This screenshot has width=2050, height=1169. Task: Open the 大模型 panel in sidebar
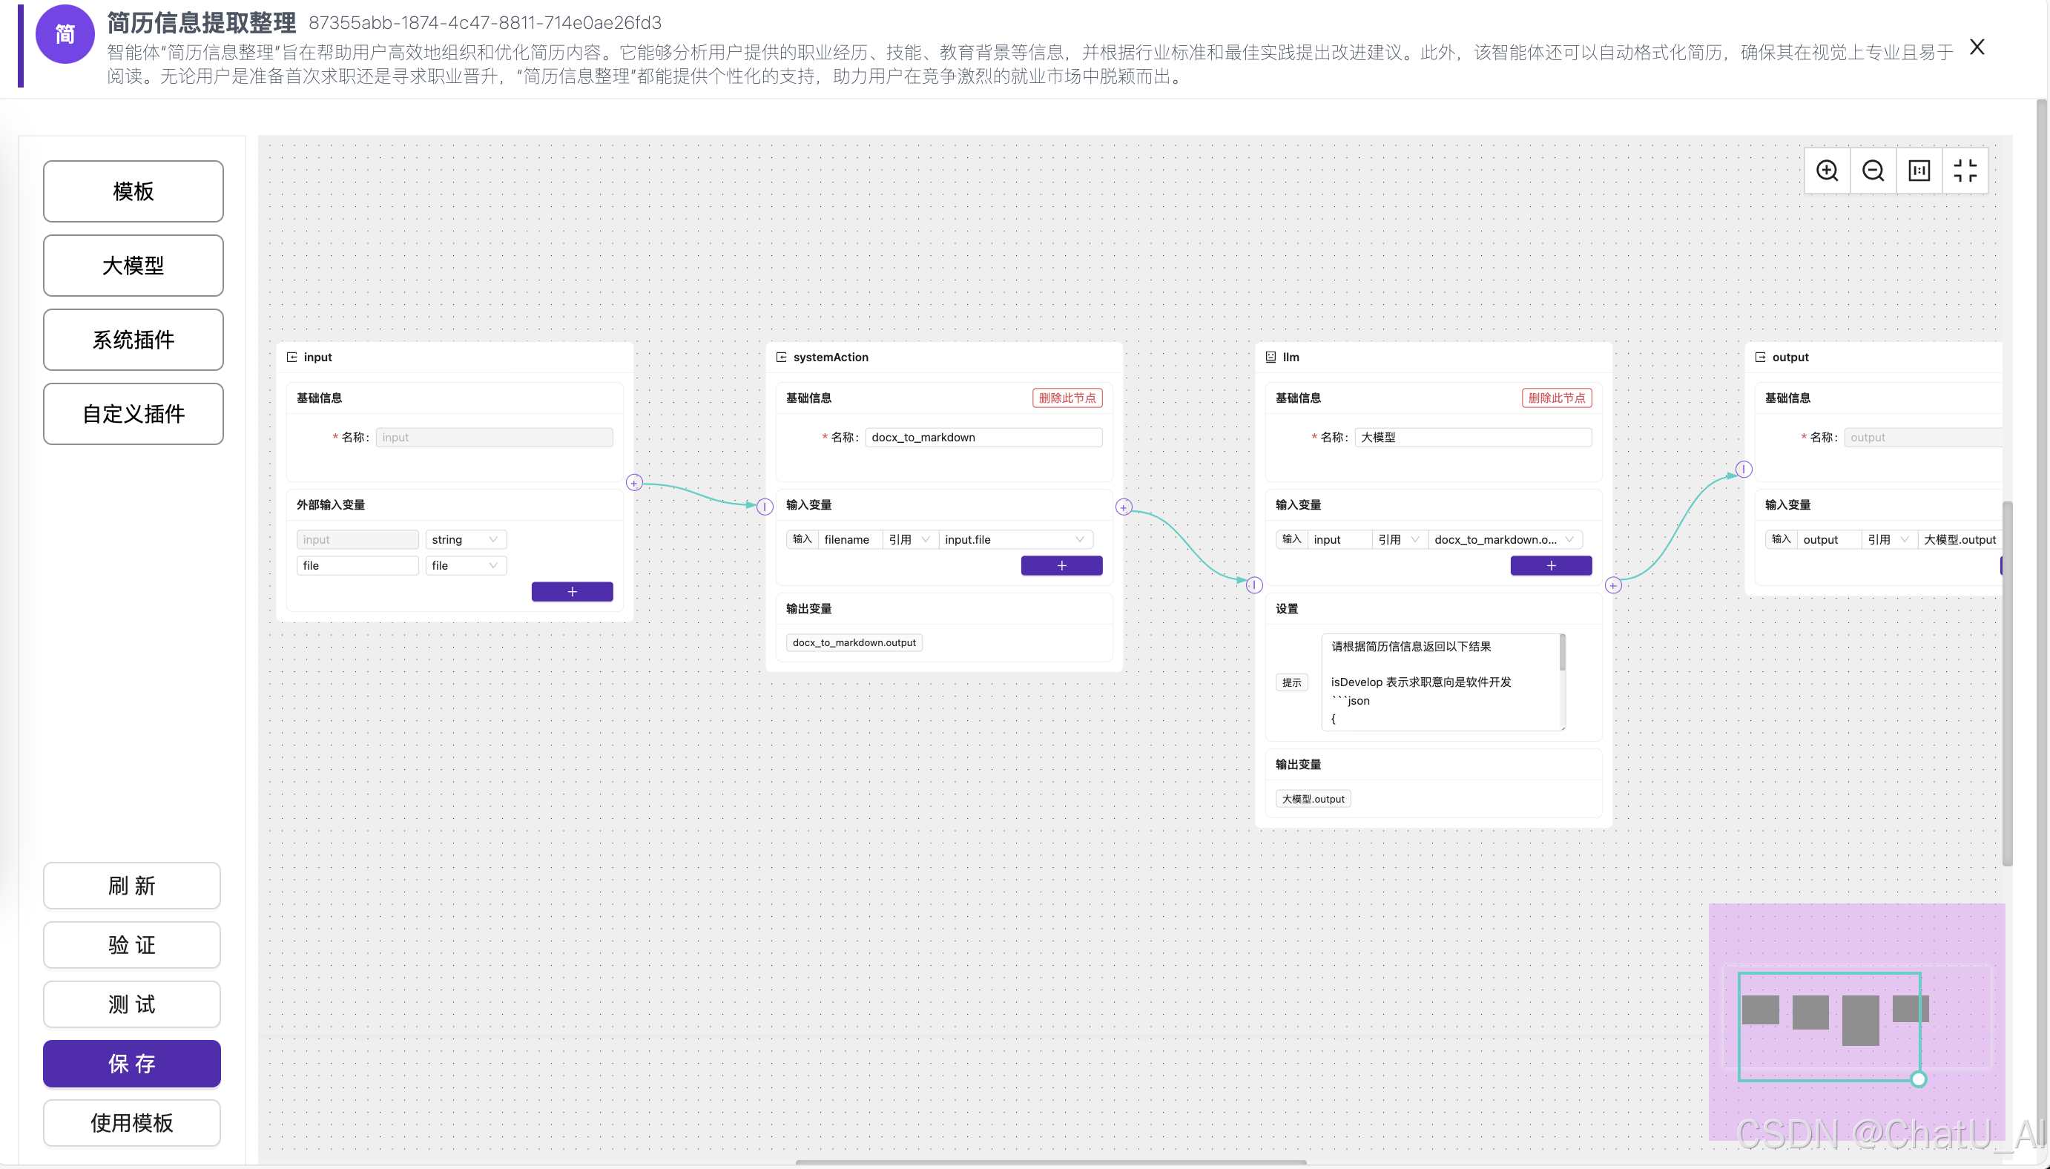click(x=134, y=266)
